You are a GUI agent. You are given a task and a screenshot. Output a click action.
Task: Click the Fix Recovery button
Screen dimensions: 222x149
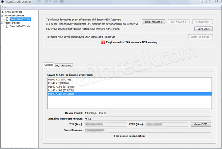point(202,22)
